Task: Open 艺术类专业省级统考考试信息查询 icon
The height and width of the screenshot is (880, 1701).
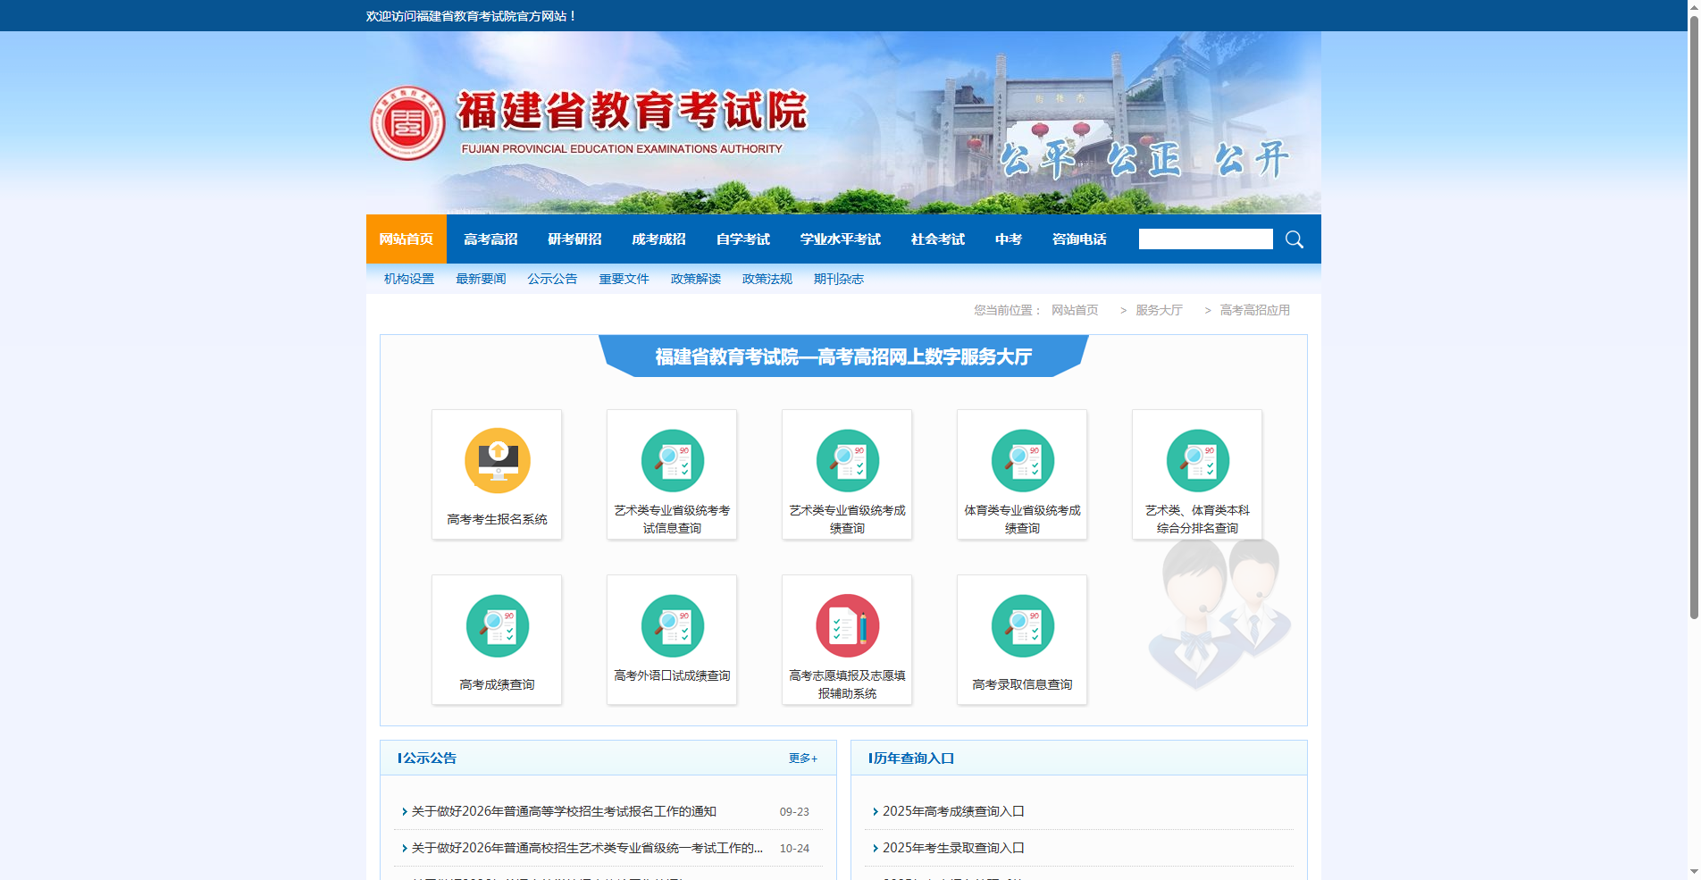Action: coord(671,474)
